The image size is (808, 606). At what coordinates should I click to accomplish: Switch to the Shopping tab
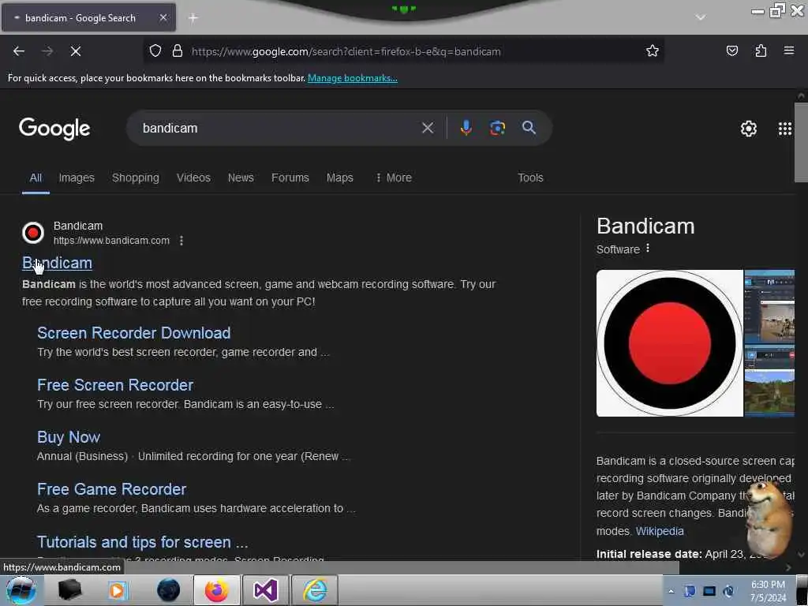(136, 178)
